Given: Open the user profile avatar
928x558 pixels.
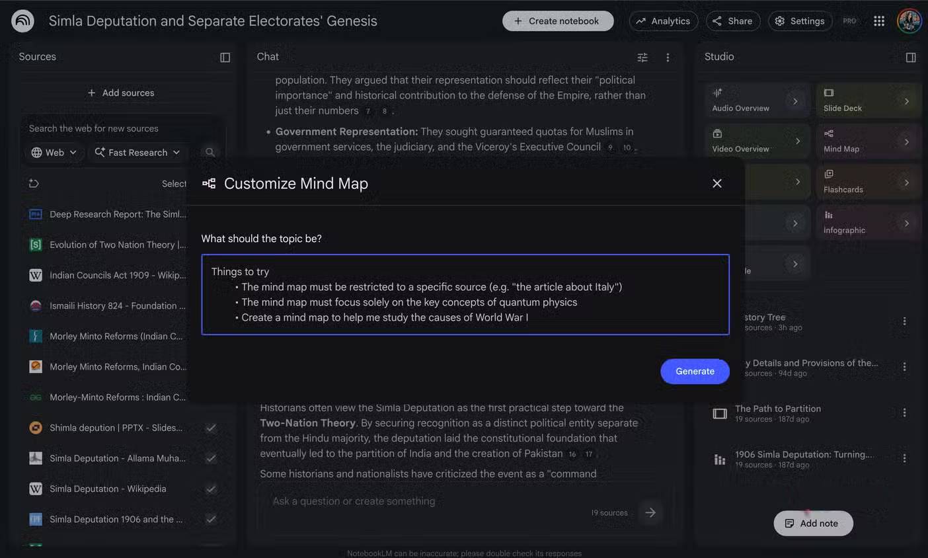Looking at the screenshot, I should [909, 21].
